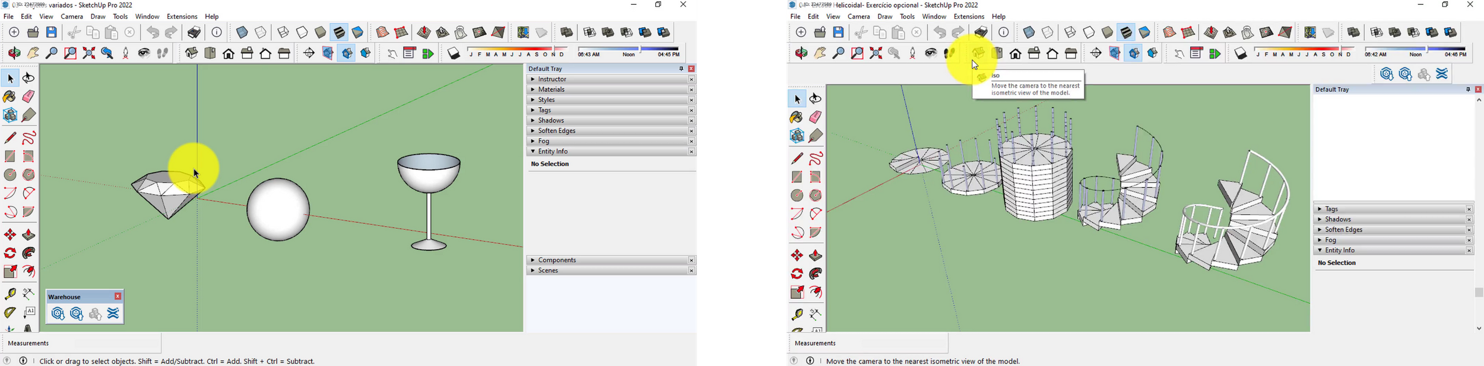This screenshot has height=366, width=1484.
Task: Toggle X-Ray style in the Helicoidal window
Action: (x=1029, y=33)
